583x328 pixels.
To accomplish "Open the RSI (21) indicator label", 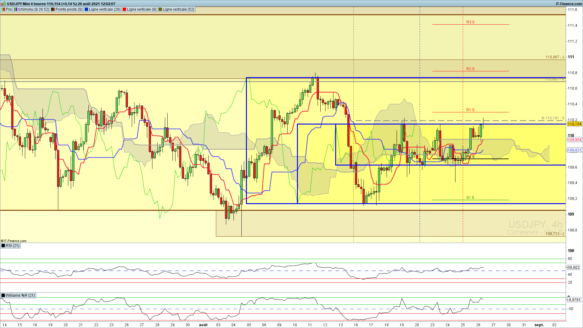I will 11,246.
